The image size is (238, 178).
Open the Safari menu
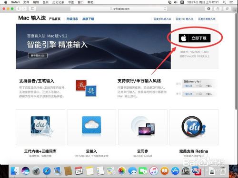[x=15, y=2]
